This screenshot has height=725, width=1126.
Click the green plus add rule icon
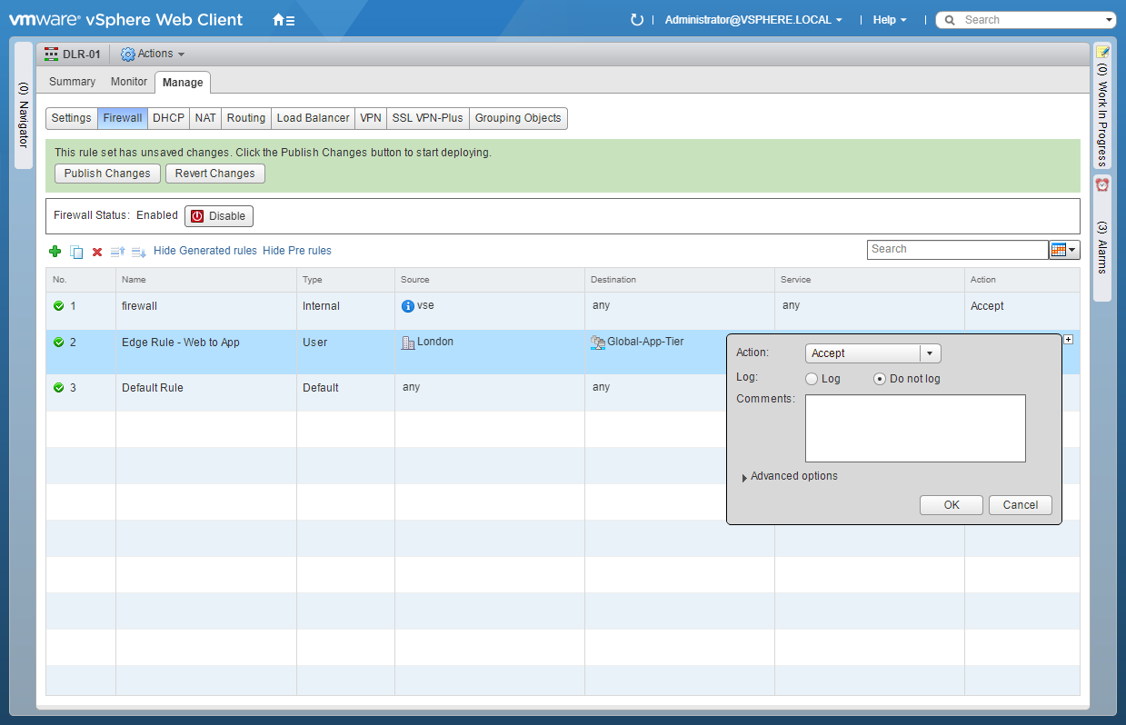click(x=55, y=252)
